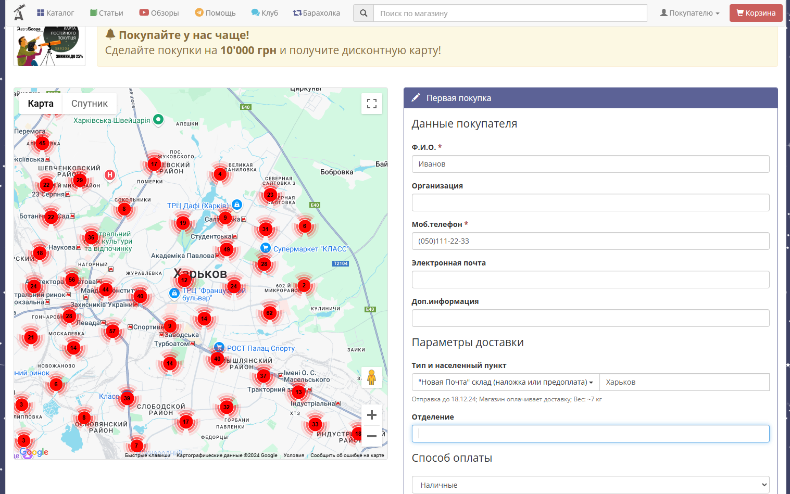This screenshot has height=494, width=790.
Task: Click the Google logo on map
Action: tap(34, 452)
